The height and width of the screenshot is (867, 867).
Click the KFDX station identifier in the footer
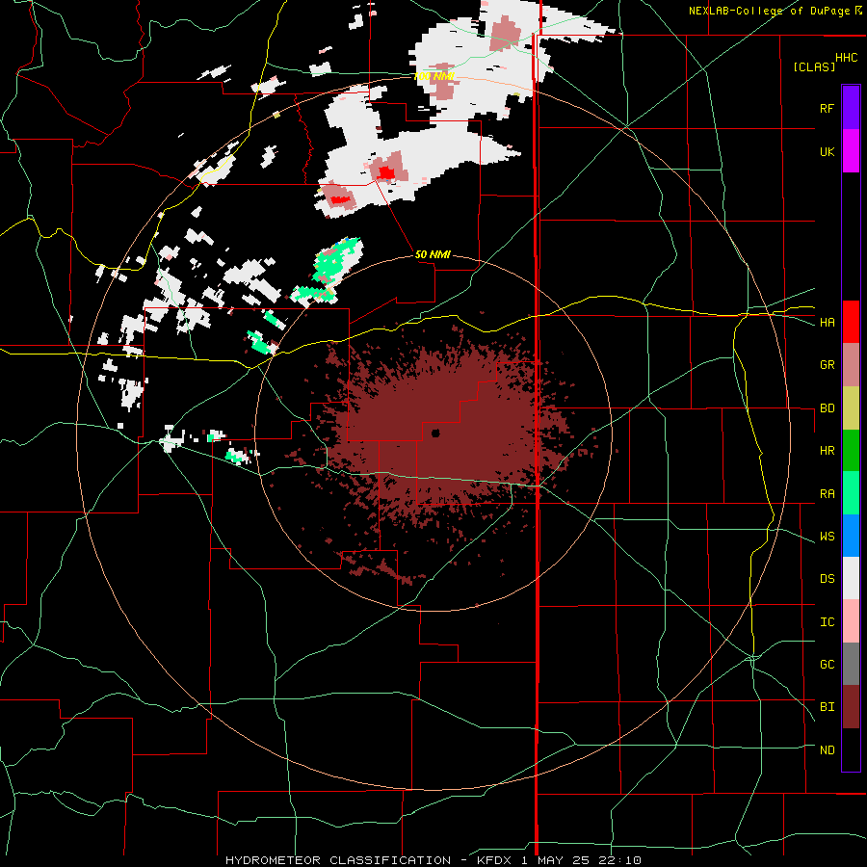496,860
